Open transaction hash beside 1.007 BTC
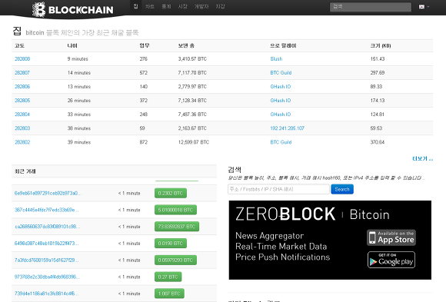The height and width of the screenshot is (302, 446). 47,294
